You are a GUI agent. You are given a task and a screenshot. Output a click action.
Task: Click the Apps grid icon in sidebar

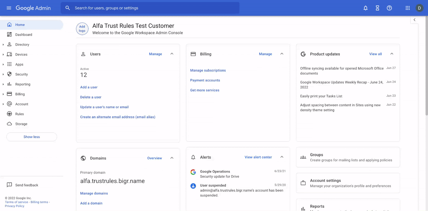(10, 64)
